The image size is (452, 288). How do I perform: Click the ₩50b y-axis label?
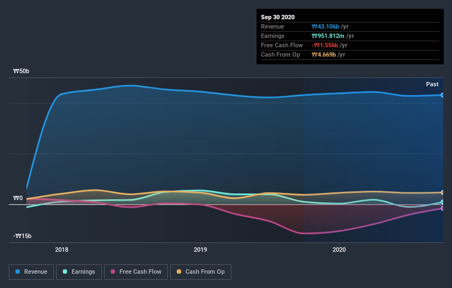click(x=21, y=71)
